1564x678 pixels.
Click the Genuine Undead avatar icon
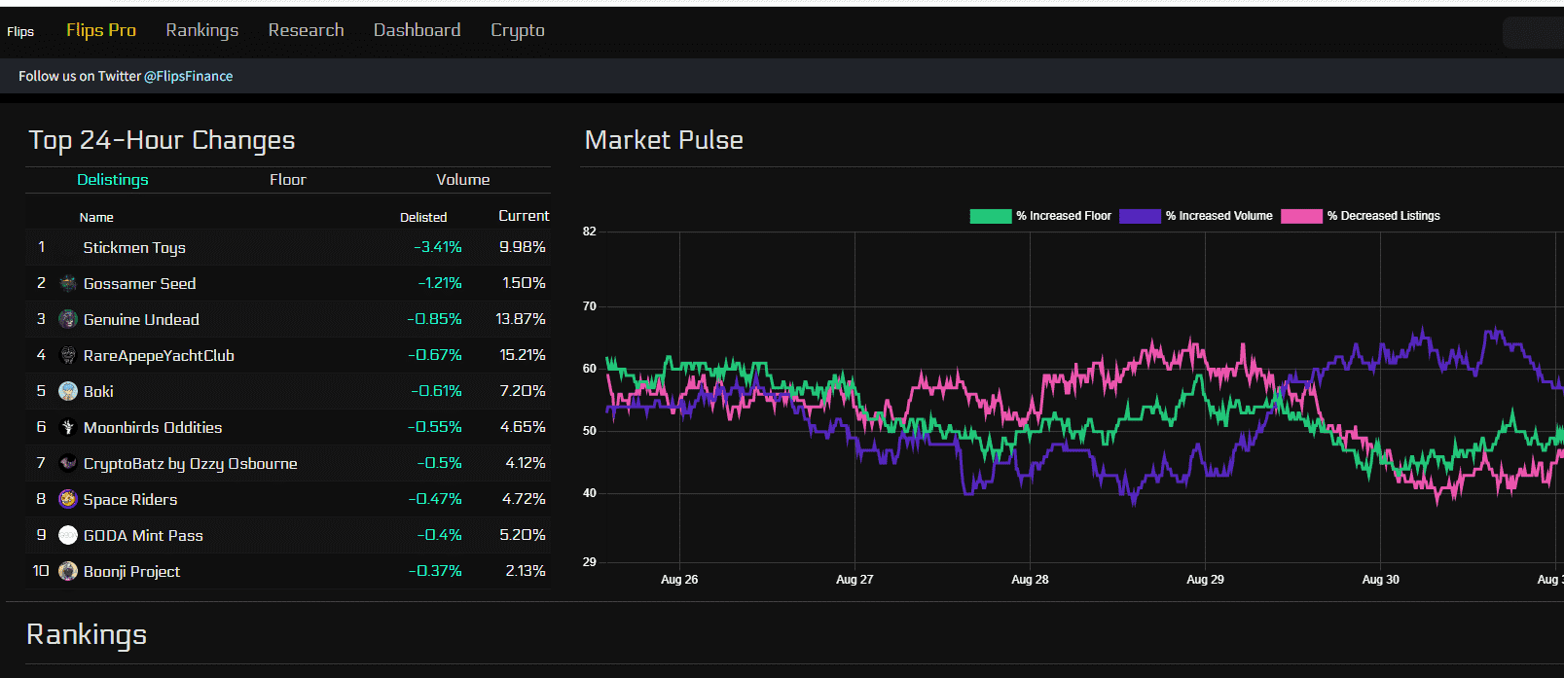(x=68, y=319)
